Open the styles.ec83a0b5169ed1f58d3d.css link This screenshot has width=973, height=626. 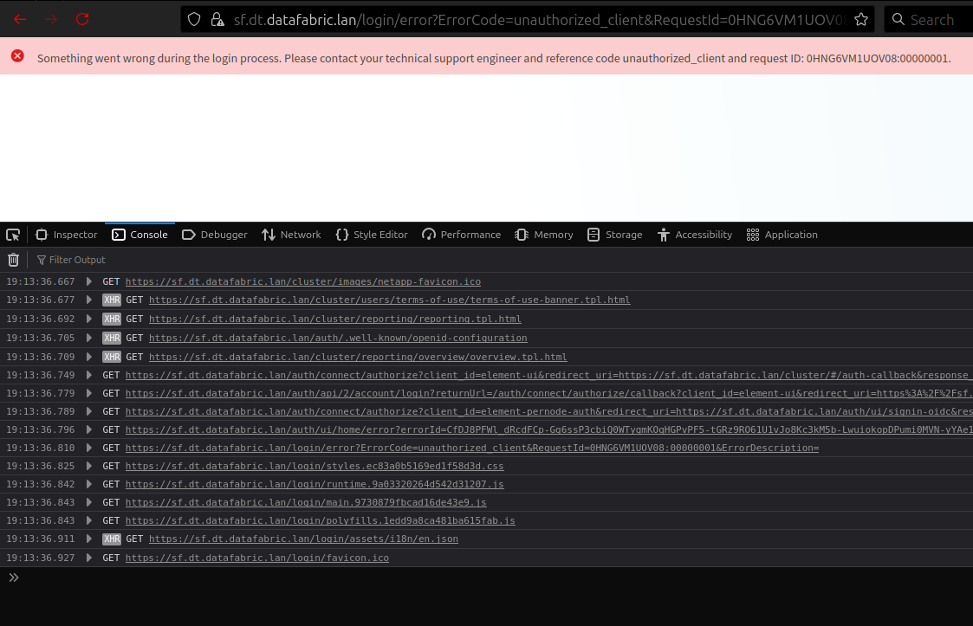[x=315, y=466]
